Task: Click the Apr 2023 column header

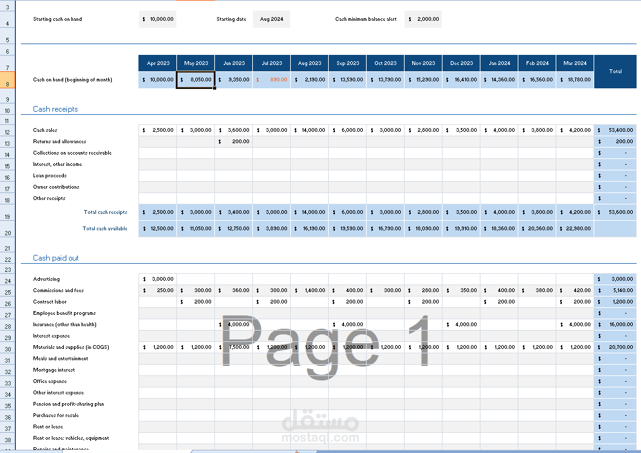Action: click(x=157, y=63)
